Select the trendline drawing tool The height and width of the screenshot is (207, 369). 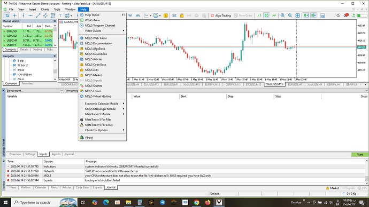coord(38,15)
